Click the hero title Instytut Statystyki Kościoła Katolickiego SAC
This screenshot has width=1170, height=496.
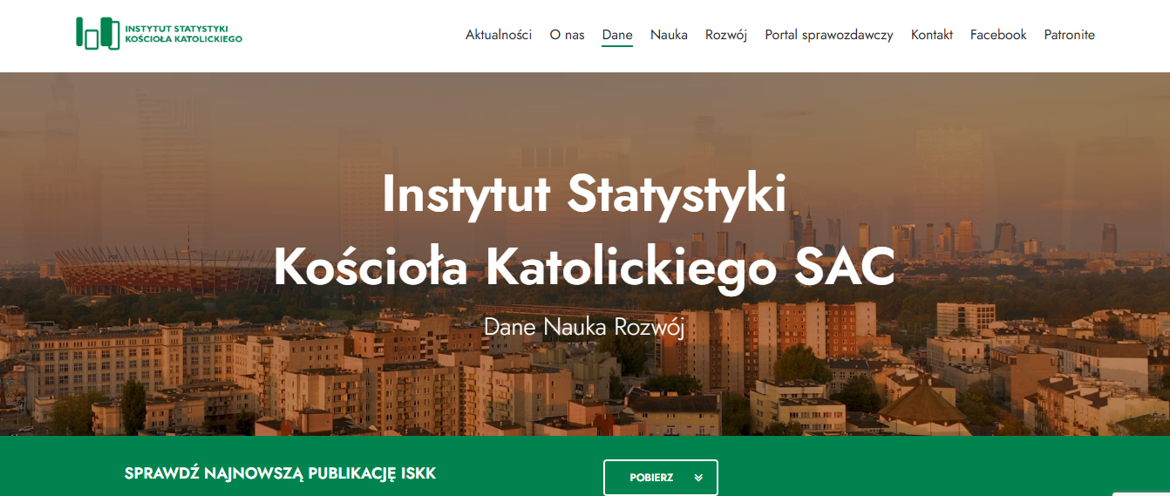584,231
